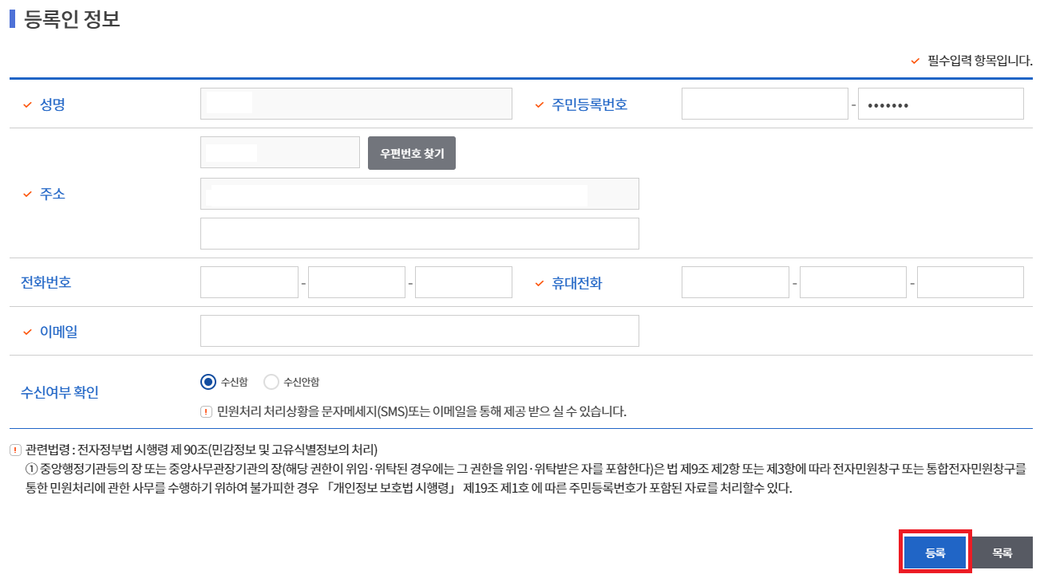Click the first 휴대전화 input box
Viewport: 1044px width, 574px height.
(x=735, y=282)
